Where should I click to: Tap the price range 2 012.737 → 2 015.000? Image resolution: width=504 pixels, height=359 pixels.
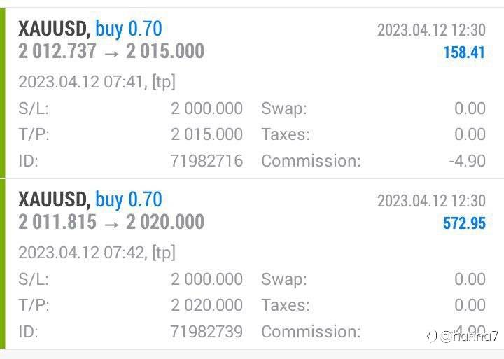(x=111, y=51)
